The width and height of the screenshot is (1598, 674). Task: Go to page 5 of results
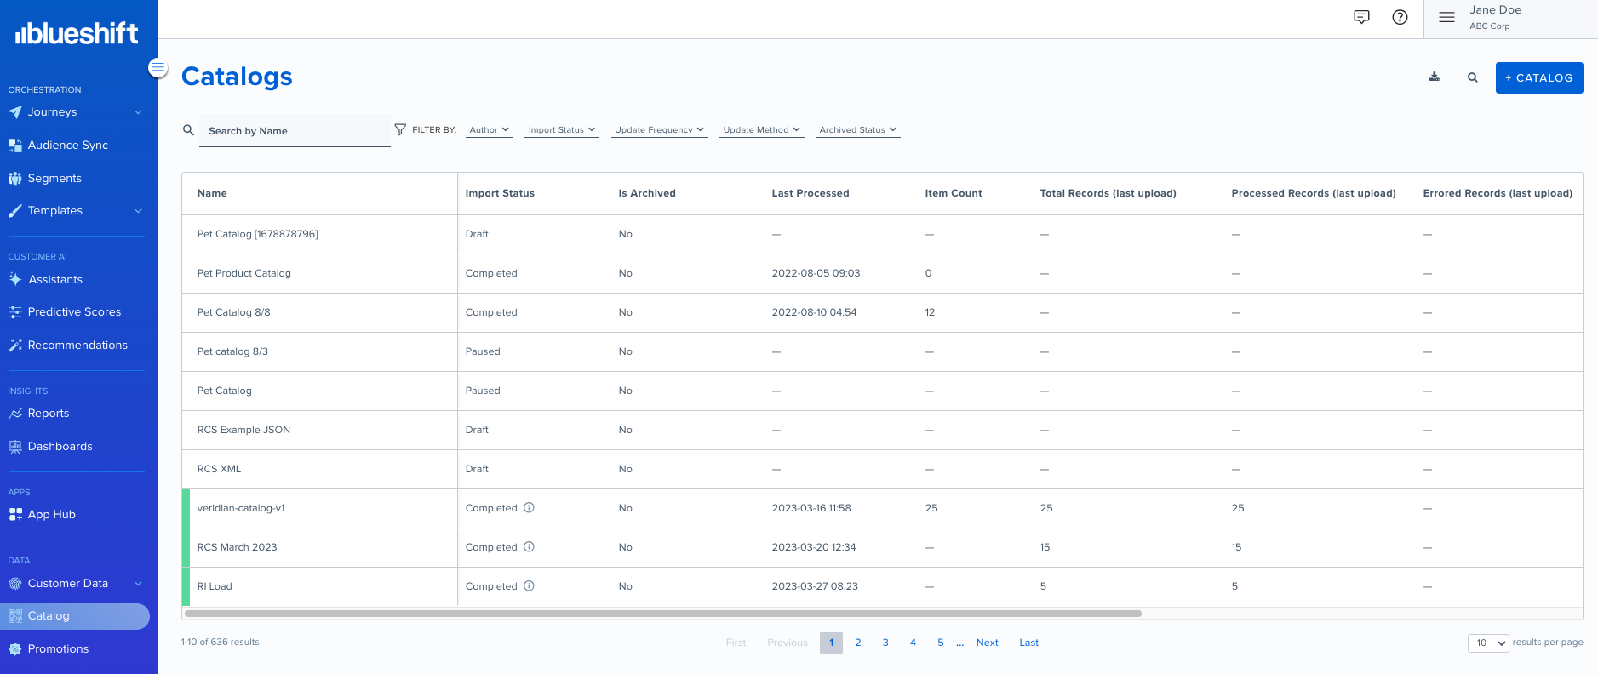coord(941,643)
